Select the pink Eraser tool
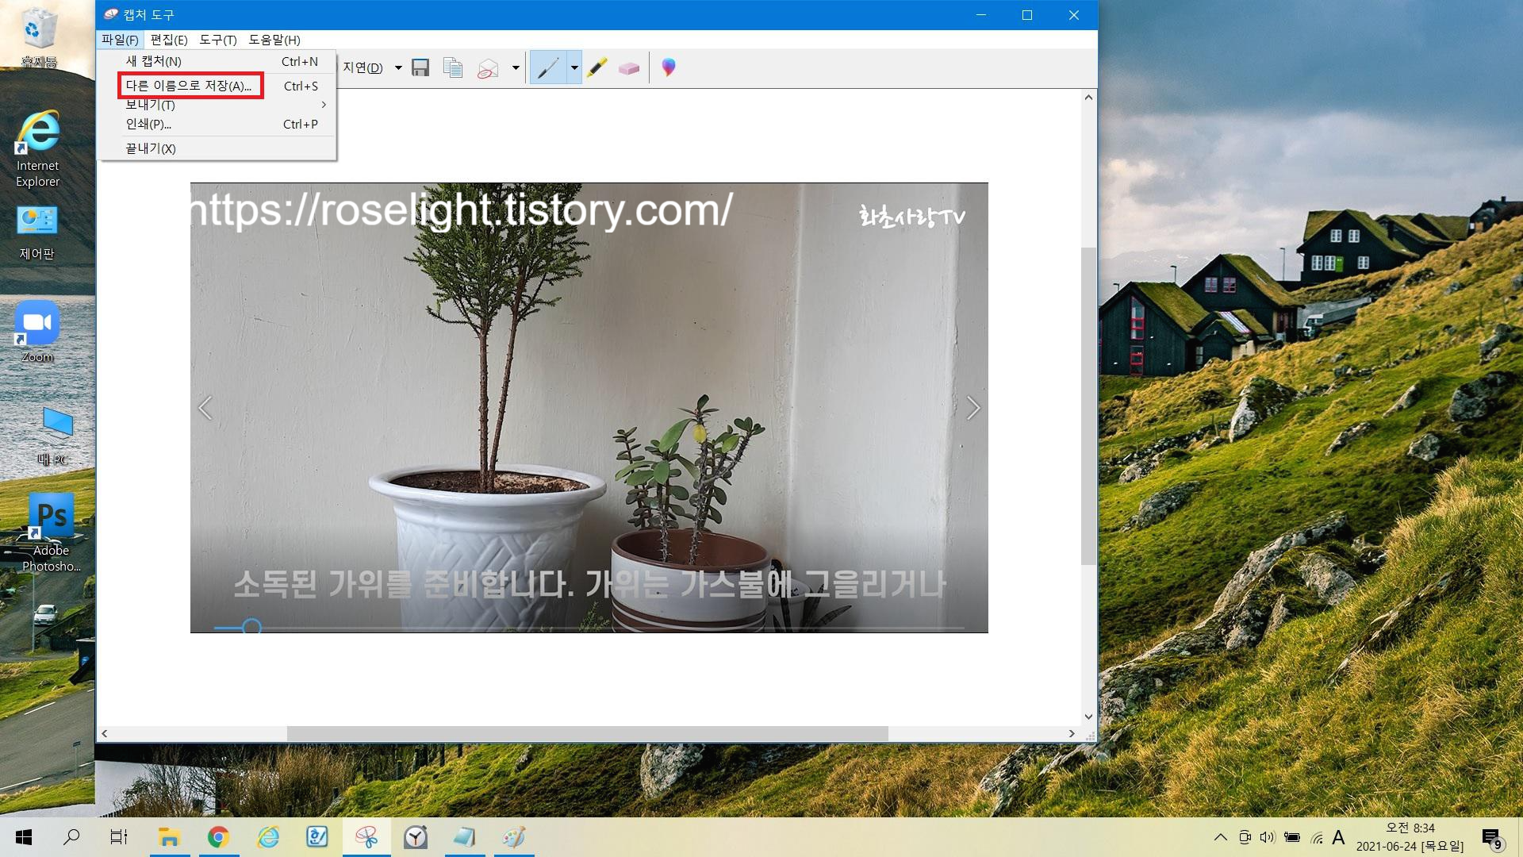This screenshot has width=1523, height=857. pos(628,68)
